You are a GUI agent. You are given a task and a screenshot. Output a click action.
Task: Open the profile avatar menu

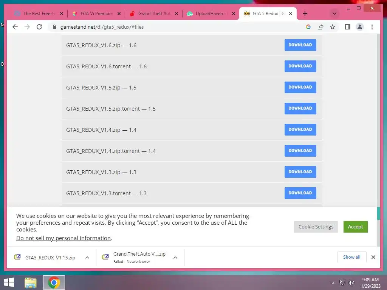[360, 27]
